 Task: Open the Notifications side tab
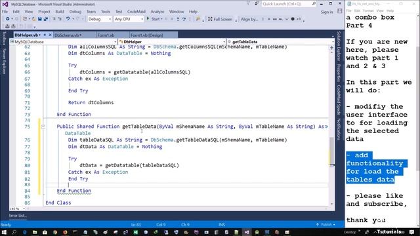pos(339,129)
